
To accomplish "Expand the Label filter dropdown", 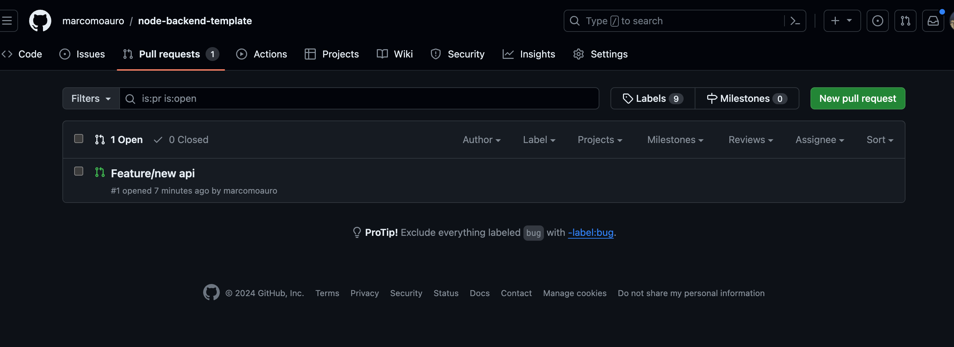I will (x=539, y=140).
